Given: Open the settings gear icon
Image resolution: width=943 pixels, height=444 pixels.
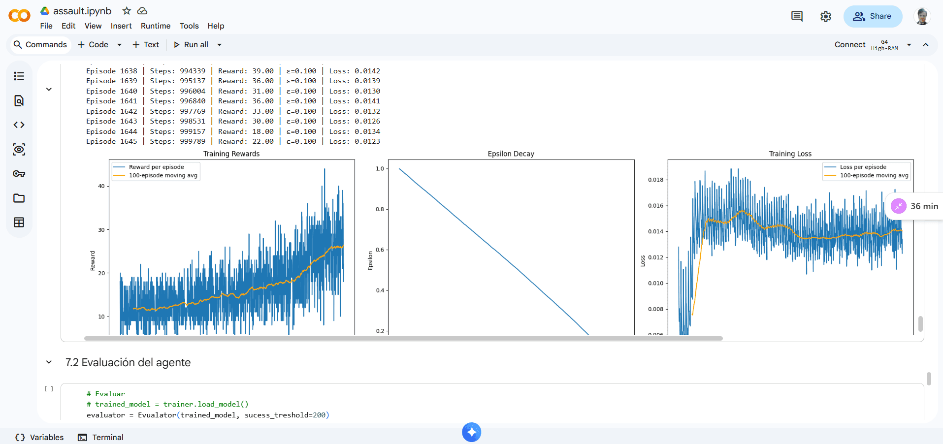Looking at the screenshot, I should pos(826,16).
